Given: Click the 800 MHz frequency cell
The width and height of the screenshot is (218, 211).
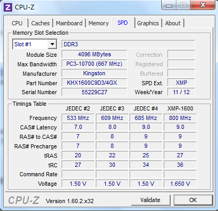Looking at the screenshot, I should pos(180,118).
